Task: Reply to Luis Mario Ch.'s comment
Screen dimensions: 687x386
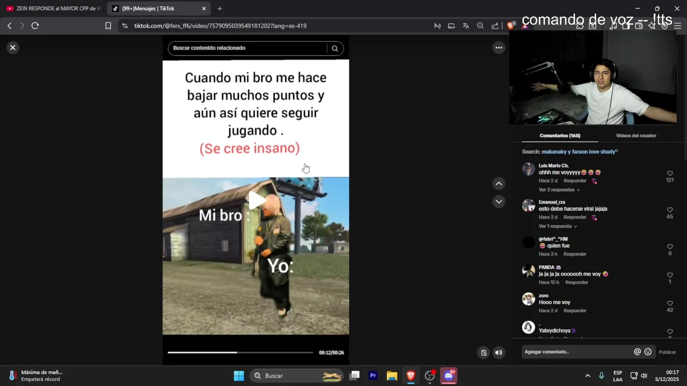Action: coord(575,181)
